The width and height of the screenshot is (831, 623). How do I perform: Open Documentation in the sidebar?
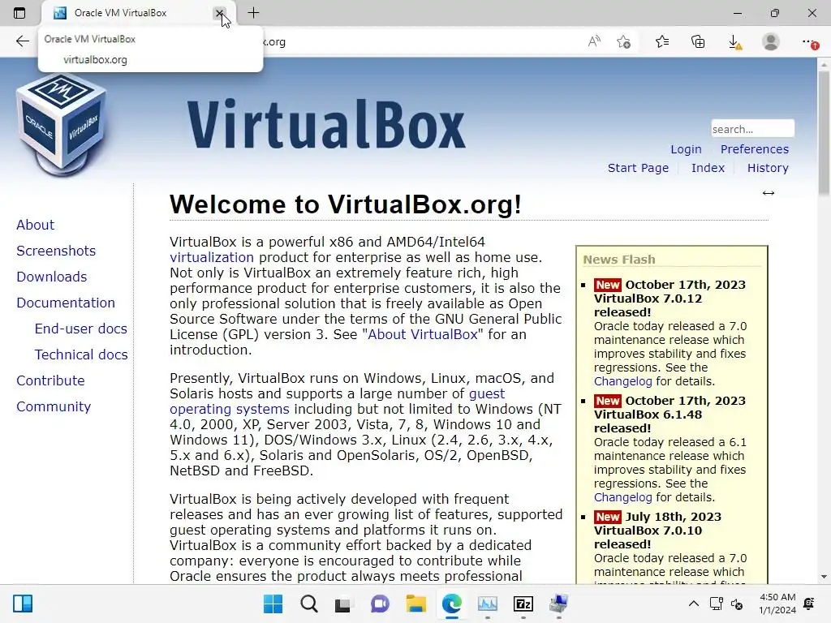(66, 303)
